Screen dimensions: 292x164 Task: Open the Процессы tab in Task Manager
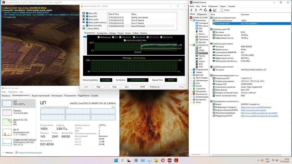pyautogui.click(x=6, y=96)
